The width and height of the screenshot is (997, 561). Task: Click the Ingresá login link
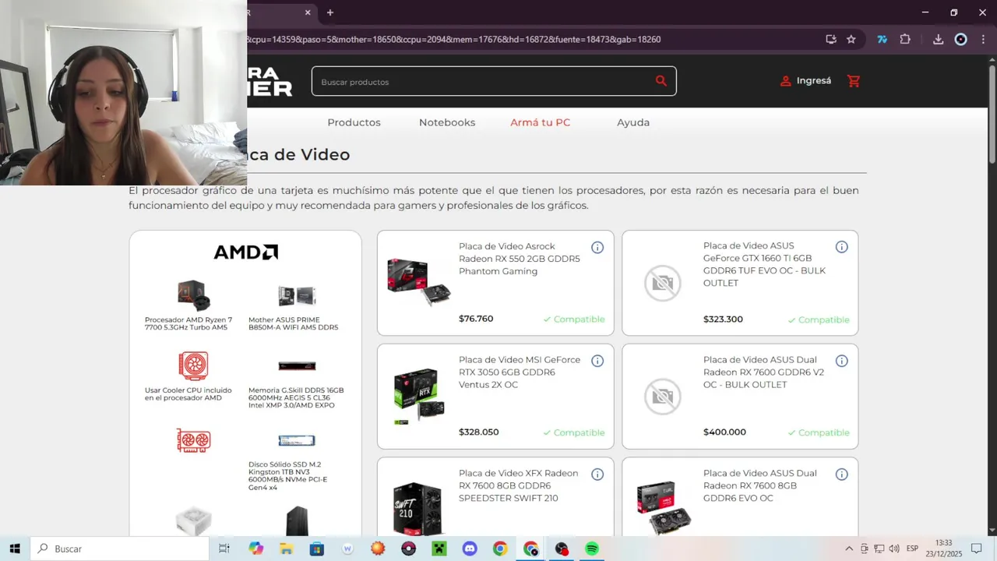pos(814,80)
